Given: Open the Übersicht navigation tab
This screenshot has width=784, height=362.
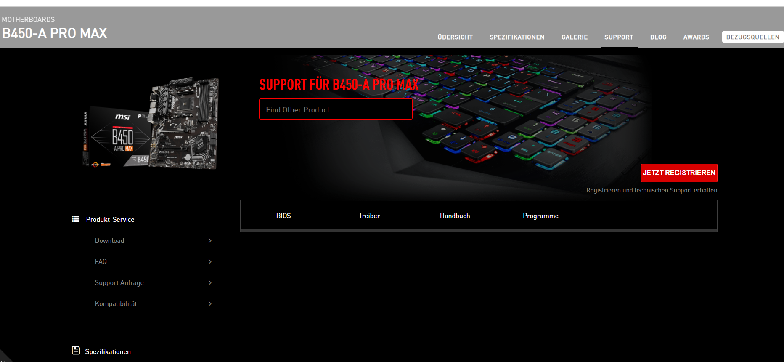Looking at the screenshot, I should point(455,37).
